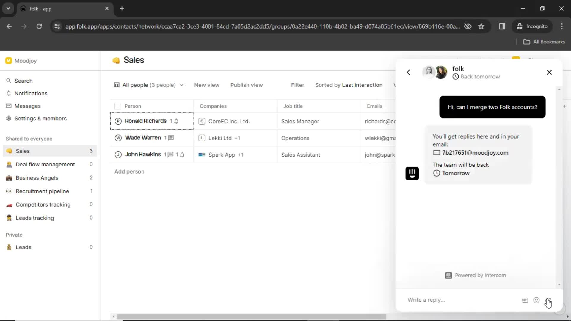Screen dimensions: 571x321
Task: Click the horizontal table scrollbar
Action: (x=252, y=317)
